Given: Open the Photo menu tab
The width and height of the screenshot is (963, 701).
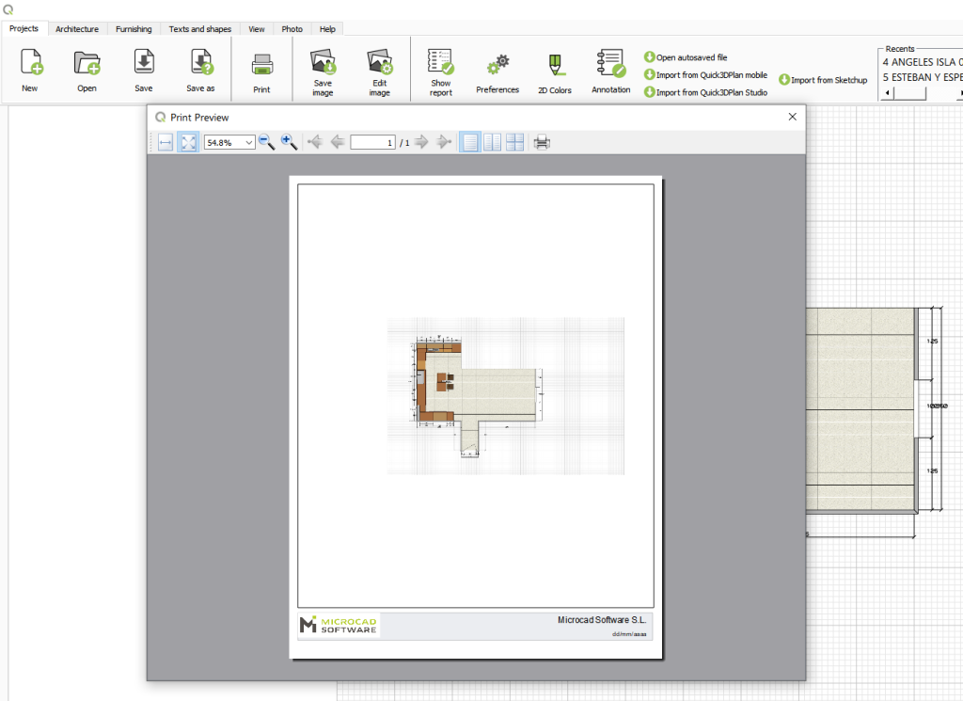Looking at the screenshot, I should (x=292, y=28).
